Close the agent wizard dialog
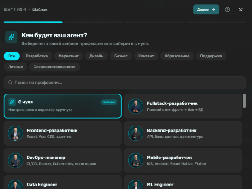The height and width of the screenshot is (189, 252). (241, 10)
